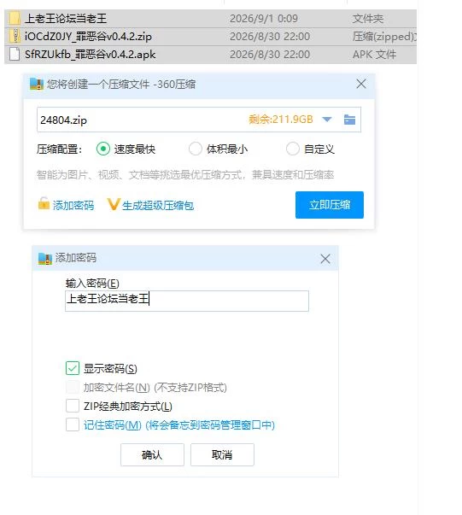Click the file icon of SfRZUkfb_罪恶谷v0.4.2.apk
462x515 pixels.
click(x=15, y=54)
